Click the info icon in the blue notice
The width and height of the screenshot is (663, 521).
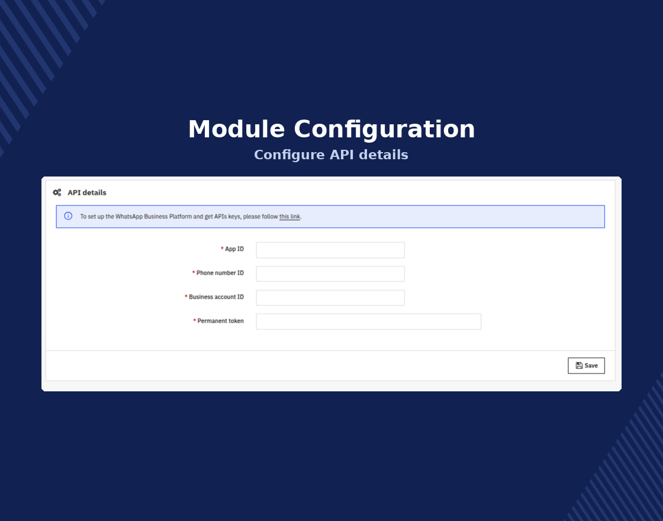(x=68, y=216)
